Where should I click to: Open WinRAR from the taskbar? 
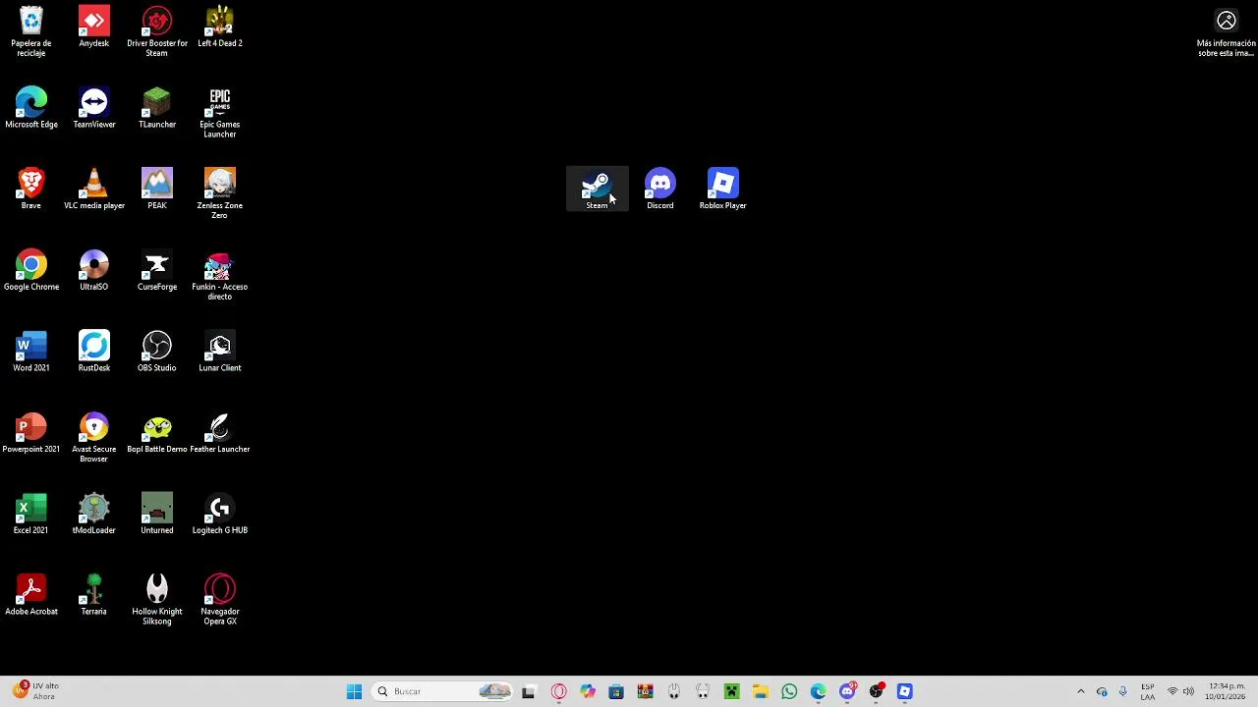click(x=645, y=691)
